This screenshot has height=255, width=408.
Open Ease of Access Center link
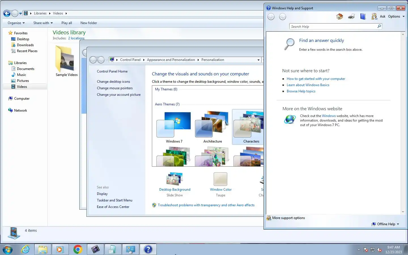tap(113, 207)
